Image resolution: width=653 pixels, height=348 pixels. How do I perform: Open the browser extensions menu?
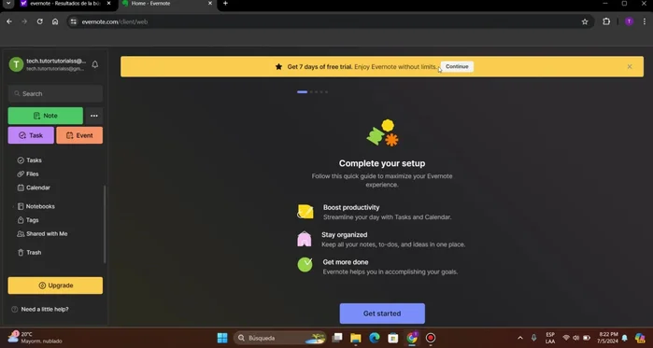pos(606,21)
